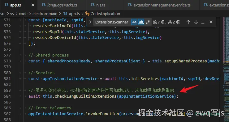Click the "// Shared process" comment

[x=49, y=55]
